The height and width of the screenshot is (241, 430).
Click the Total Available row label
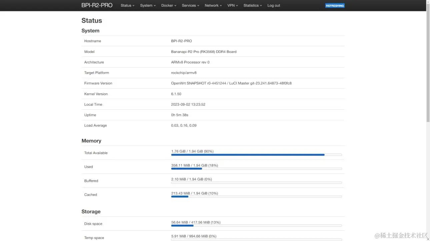[96, 153]
